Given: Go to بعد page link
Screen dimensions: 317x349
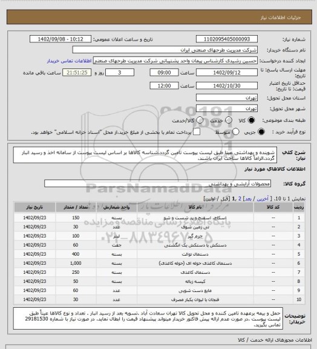Looking at the screenshot, I should pyautogui.click(x=248, y=199).
